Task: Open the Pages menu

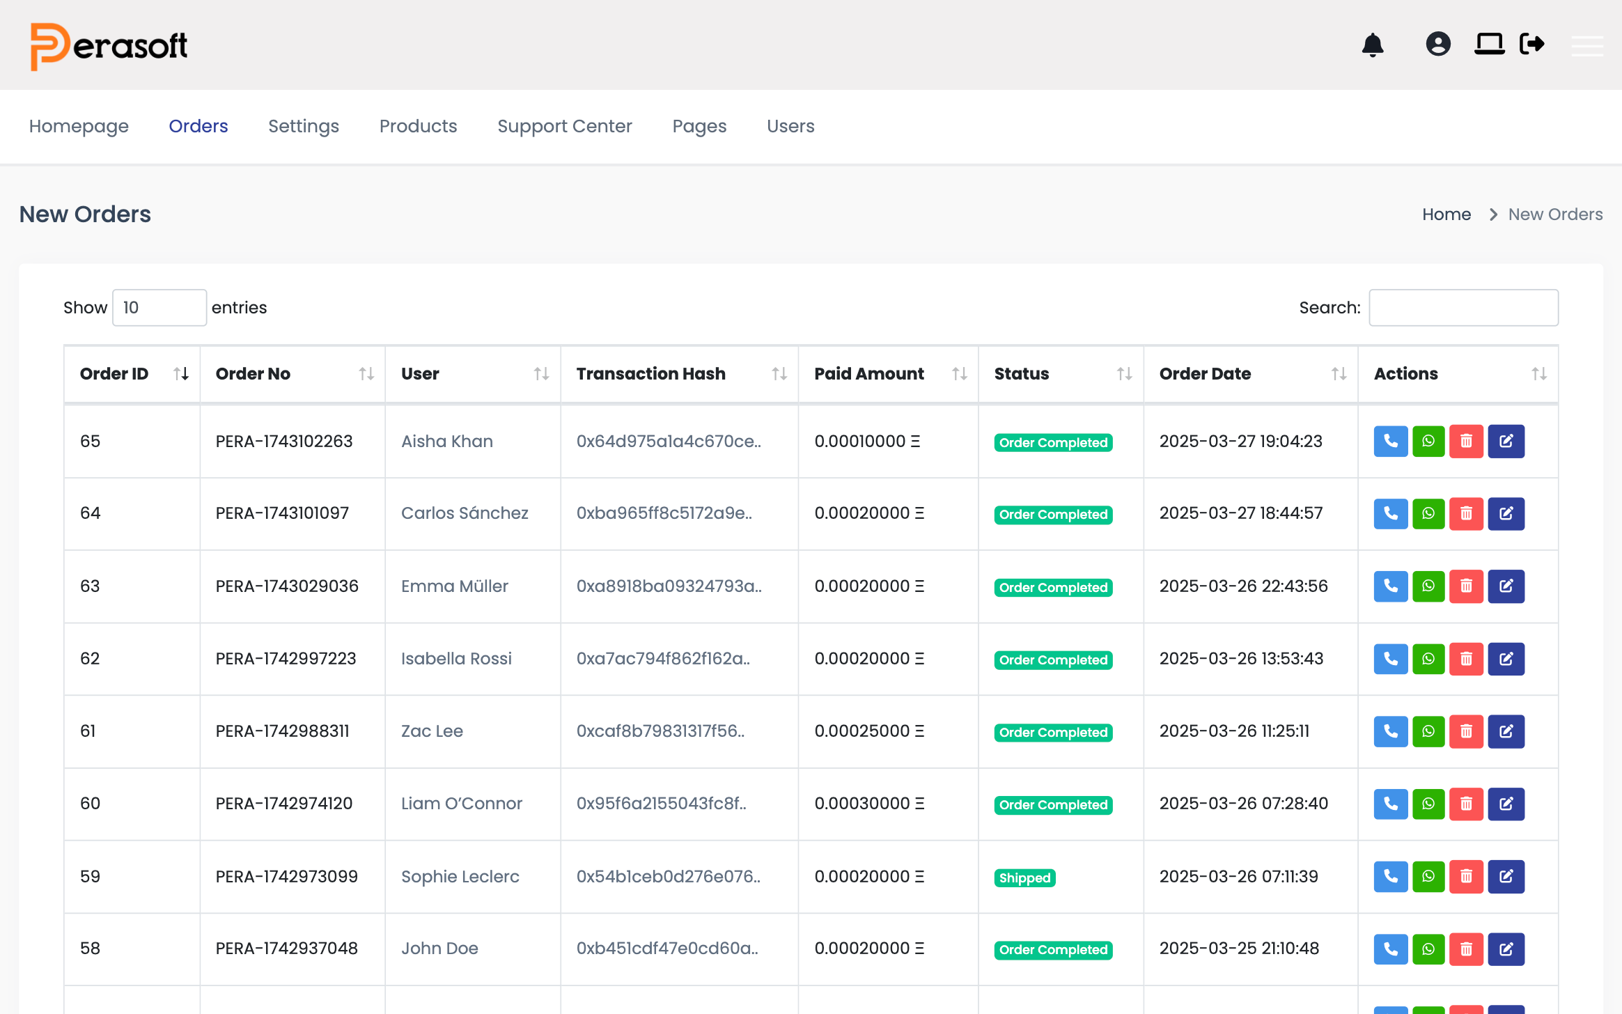Action: 699,126
